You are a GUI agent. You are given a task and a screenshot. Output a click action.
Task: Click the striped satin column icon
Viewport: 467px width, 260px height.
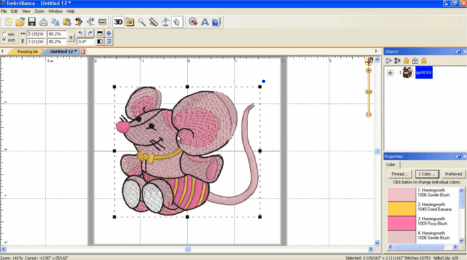pyautogui.click(x=102, y=22)
